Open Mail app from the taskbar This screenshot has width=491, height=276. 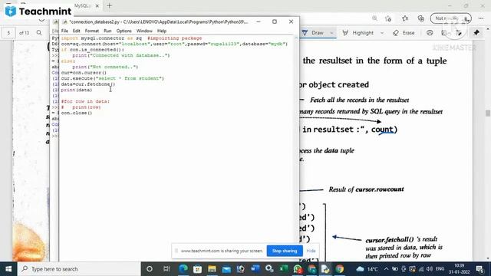(x=226, y=269)
